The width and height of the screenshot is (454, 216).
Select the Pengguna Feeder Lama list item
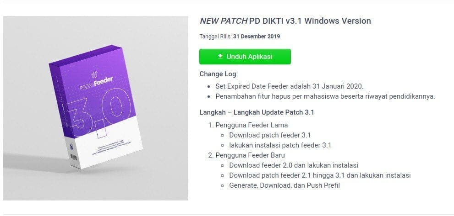252,125
